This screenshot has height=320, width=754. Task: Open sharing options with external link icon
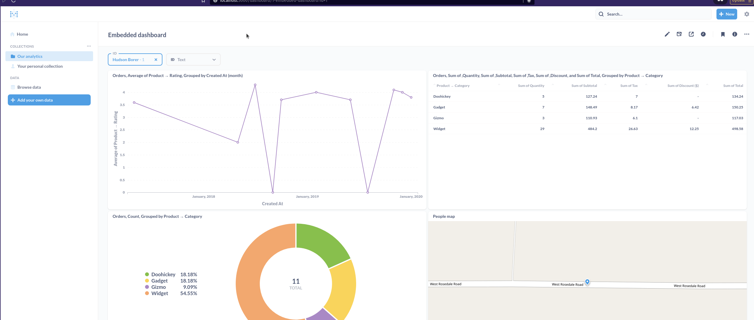[x=691, y=34]
